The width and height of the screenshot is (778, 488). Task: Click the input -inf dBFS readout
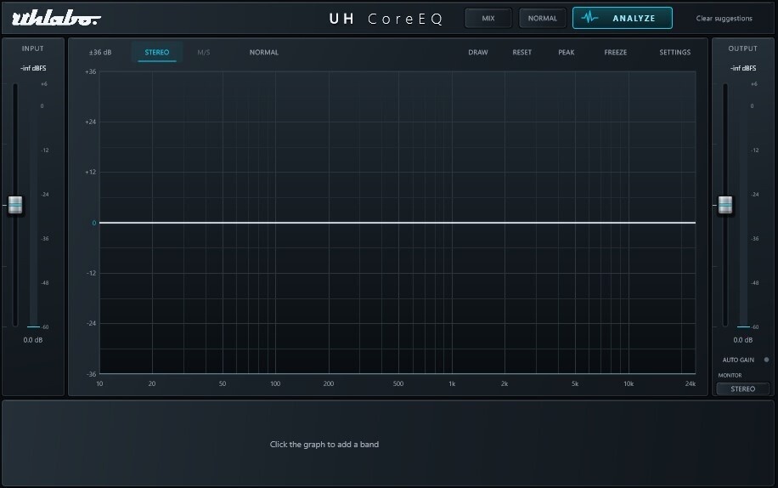33,68
